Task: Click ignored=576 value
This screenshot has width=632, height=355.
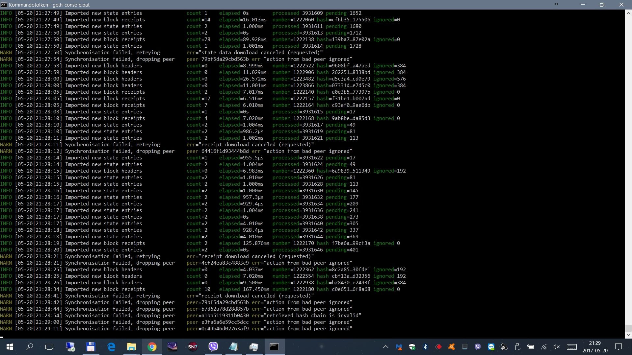Action: [389, 79]
